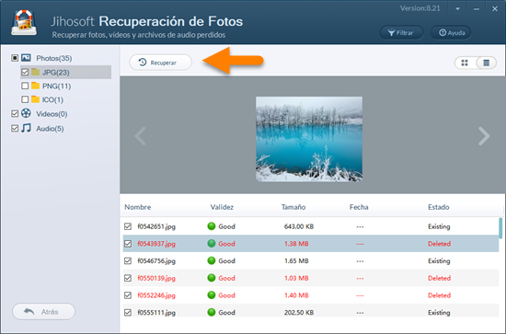The image size is (506, 334).
Task: Click Deleted status of f0552246.jpg
Action: click(x=439, y=295)
